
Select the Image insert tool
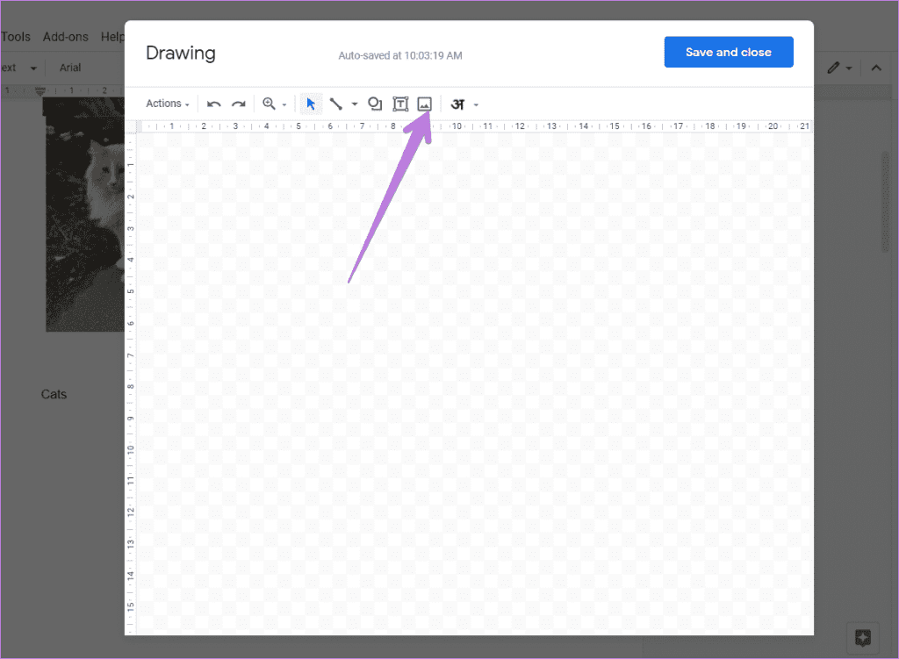pos(426,104)
